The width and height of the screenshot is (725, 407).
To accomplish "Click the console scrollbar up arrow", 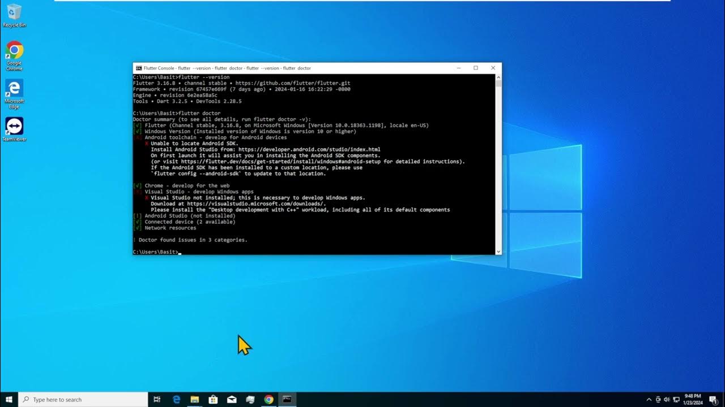I will pos(498,77).
